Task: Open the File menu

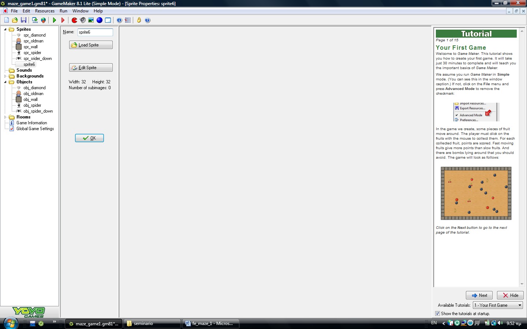Action: tap(14, 11)
